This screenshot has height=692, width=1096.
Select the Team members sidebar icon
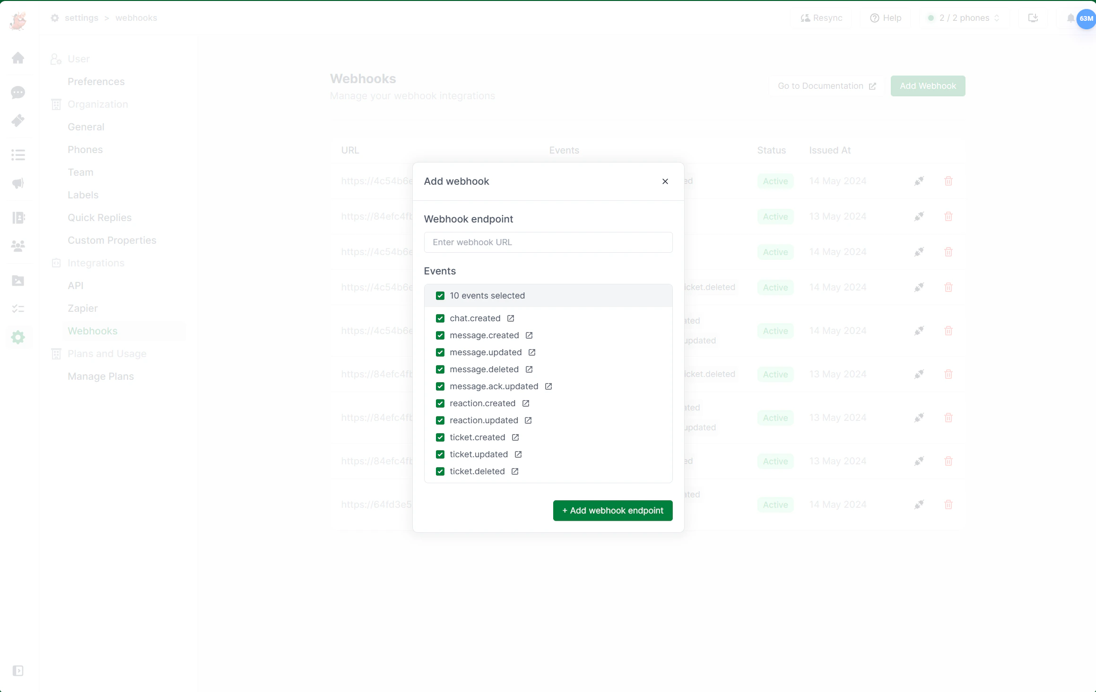tap(18, 246)
